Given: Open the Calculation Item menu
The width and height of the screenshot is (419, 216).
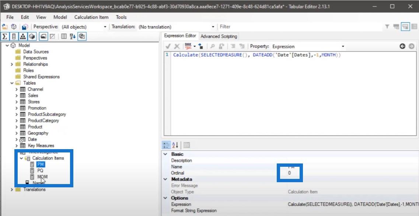Looking at the screenshot, I should [91, 17].
